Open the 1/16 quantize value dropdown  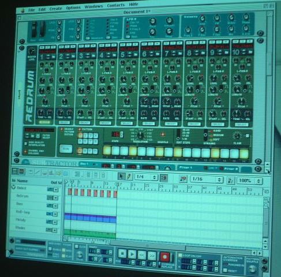tap(207, 179)
